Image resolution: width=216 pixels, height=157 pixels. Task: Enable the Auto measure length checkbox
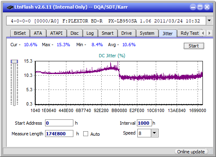[x=86, y=134]
